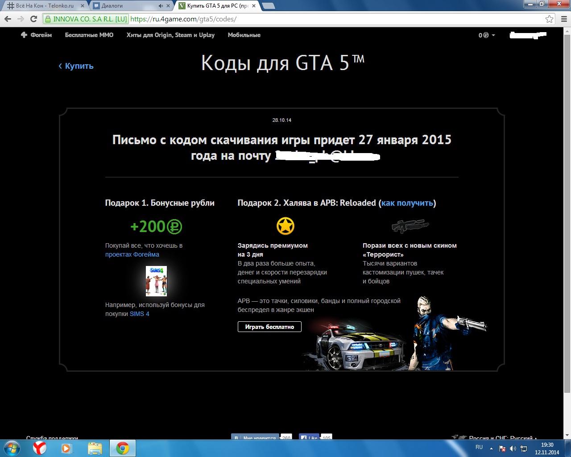The width and height of the screenshot is (571, 457).
Task: Expand the 0 rubles balance dropdown
Action: point(487,35)
